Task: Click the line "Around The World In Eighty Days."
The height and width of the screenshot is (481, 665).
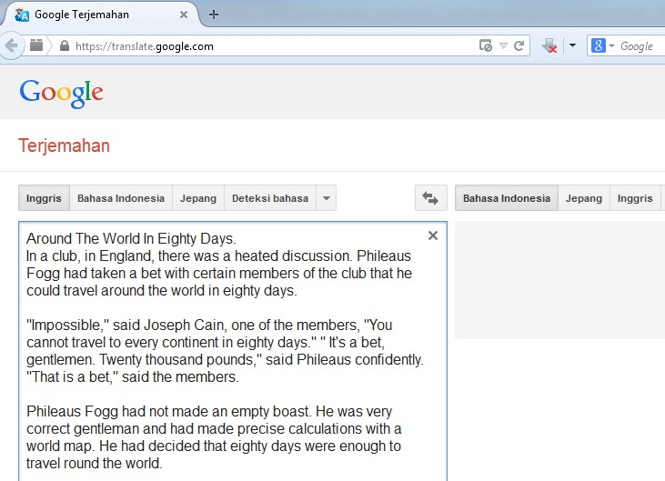Action: tap(131, 238)
